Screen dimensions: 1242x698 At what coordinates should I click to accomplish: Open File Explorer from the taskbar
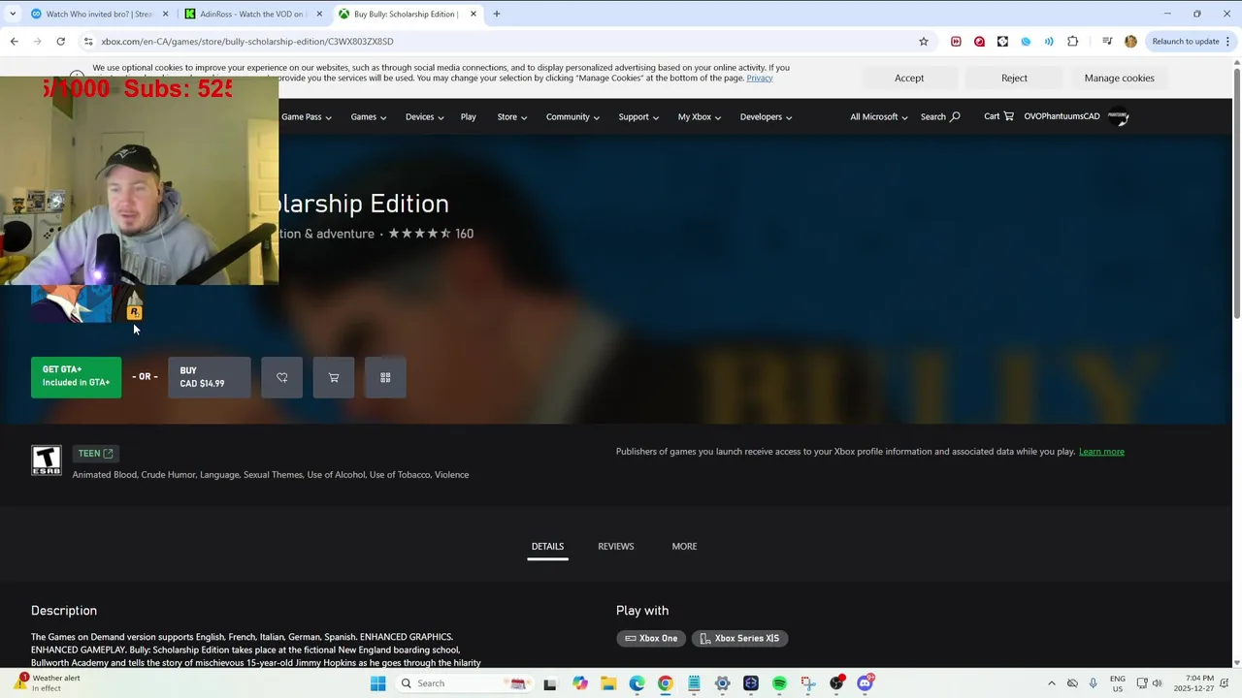pyautogui.click(x=608, y=683)
